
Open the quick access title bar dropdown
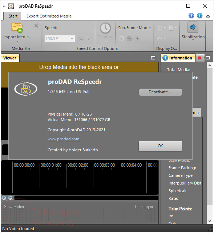coord(4,6)
